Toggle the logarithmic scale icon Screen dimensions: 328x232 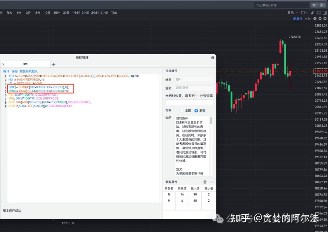pyautogui.click(x=309, y=19)
